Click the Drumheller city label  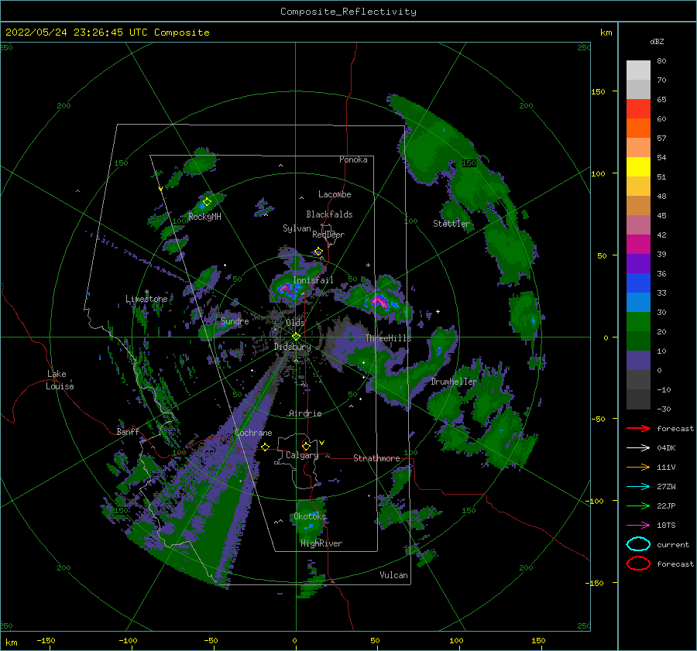point(453,382)
